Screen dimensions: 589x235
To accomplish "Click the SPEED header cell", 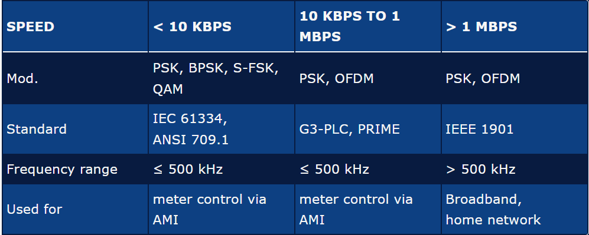I will [75, 27].
